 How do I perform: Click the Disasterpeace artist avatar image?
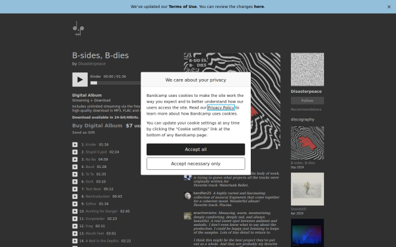click(308, 69)
